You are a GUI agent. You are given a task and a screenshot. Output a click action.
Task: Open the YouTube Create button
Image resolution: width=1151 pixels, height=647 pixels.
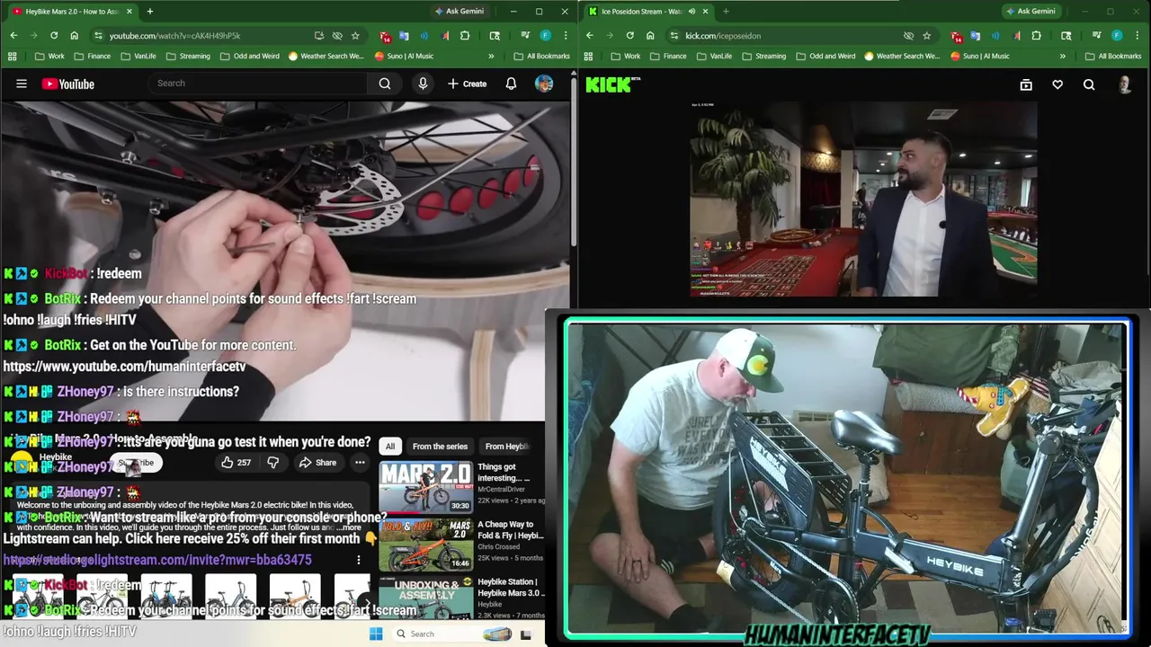coord(467,84)
